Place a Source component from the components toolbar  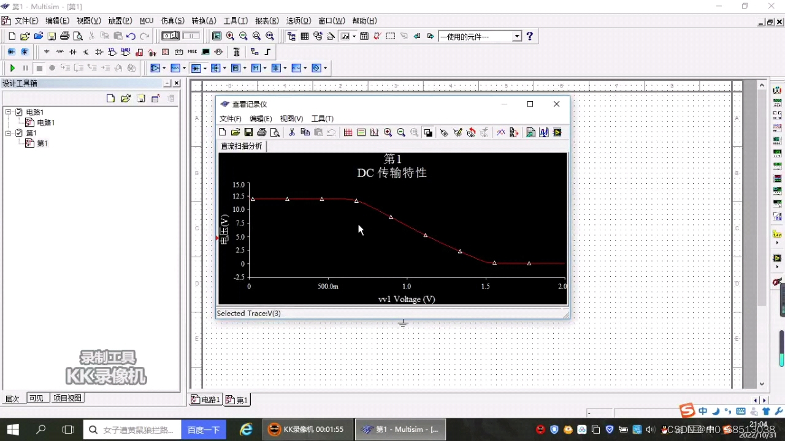[x=47, y=52]
